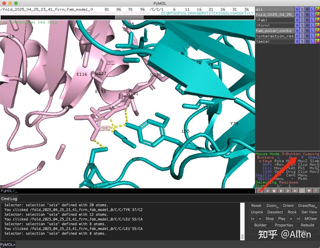Image resolution: width=320 pixels, height=248 pixels.
Task: Click the stop icon in movie controls
Action: pyautogui.click(x=274, y=191)
